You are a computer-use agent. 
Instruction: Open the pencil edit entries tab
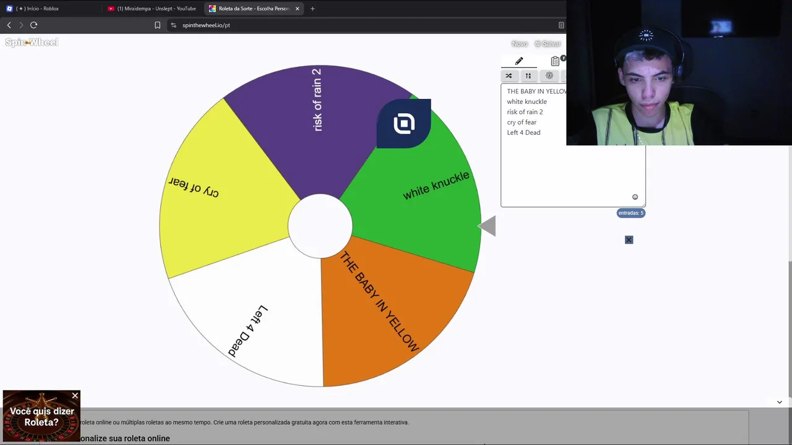tap(519, 61)
